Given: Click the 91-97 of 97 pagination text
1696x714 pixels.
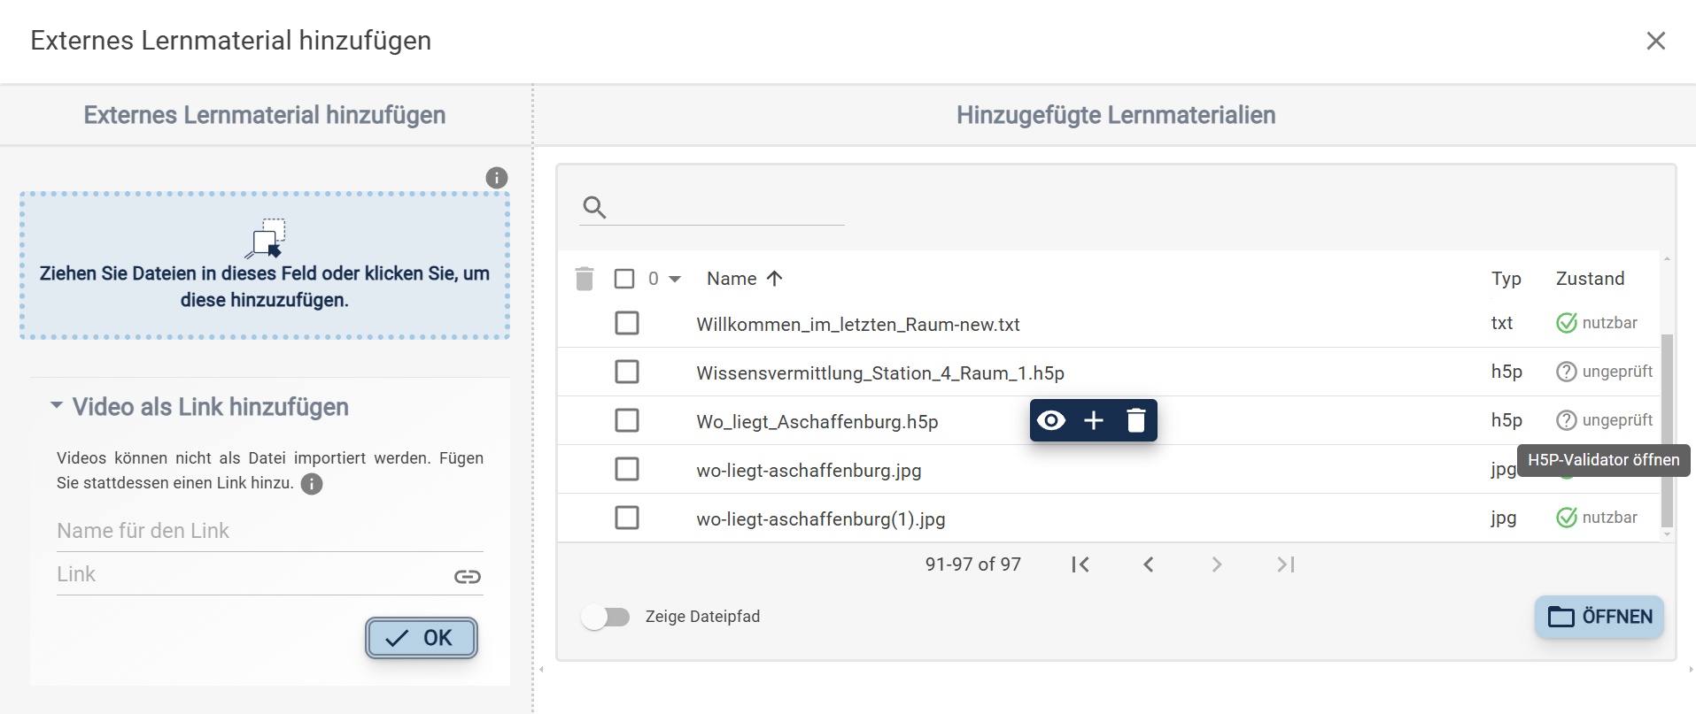Looking at the screenshot, I should (973, 564).
